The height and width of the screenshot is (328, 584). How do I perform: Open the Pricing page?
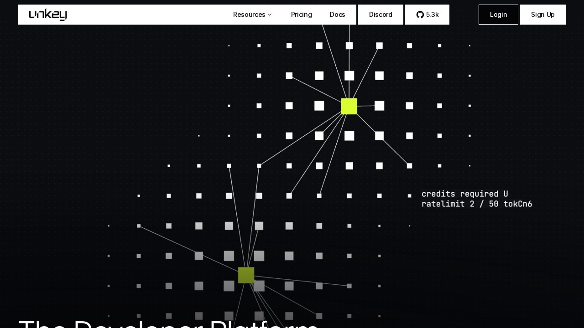click(x=302, y=15)
